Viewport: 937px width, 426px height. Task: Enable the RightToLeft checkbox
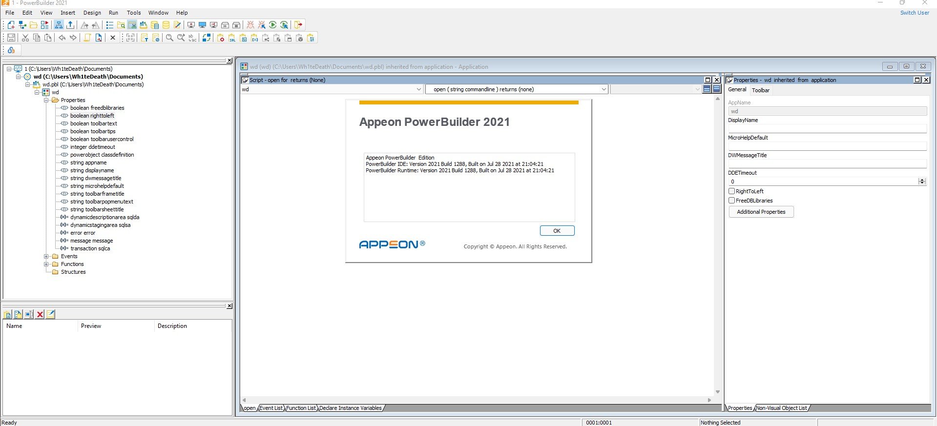tap(732, 191)
